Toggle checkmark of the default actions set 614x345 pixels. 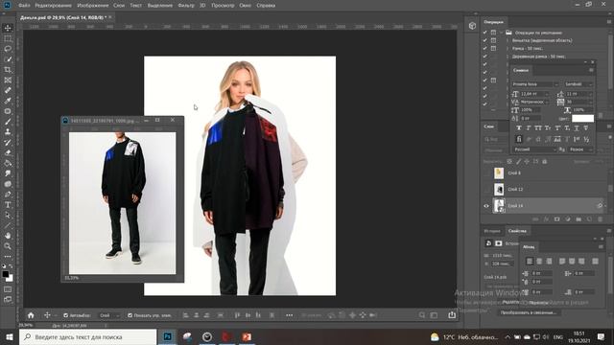point(485,33)
